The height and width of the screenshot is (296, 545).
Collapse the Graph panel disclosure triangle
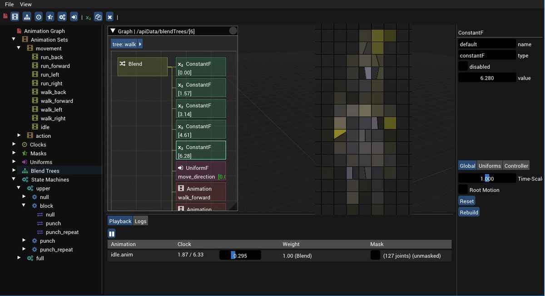tap(112, 31)
